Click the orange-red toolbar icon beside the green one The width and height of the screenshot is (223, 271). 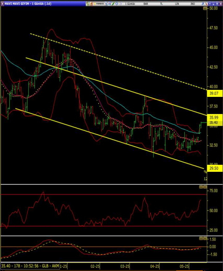91,4
